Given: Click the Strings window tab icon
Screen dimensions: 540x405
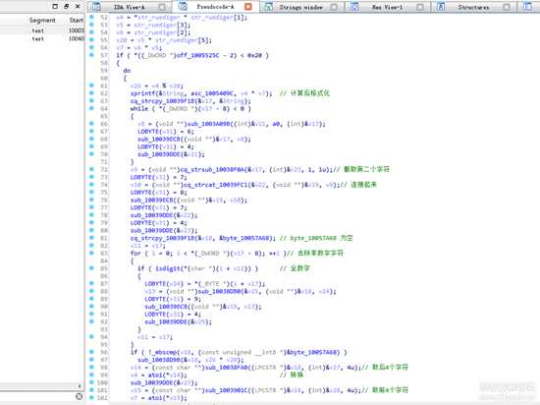Looking at the screenshot, I should point(269,7).
